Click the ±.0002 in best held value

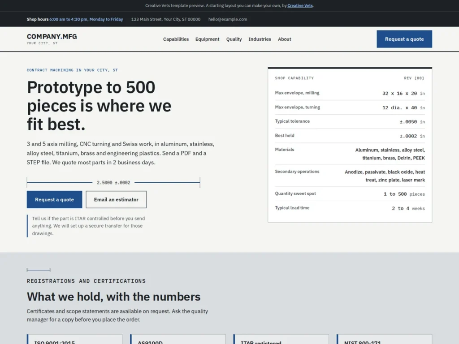[x=412, y=136]
